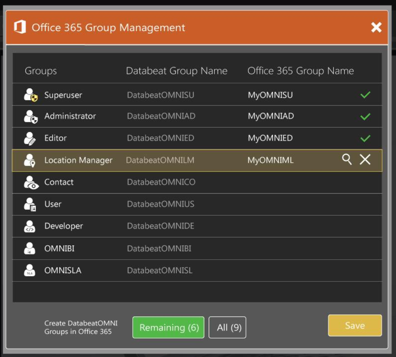The height and width of the screenshot is (357, 396).
Task: Click the DatabeatOMNIAD group name
Action: (x=161, y=116)
